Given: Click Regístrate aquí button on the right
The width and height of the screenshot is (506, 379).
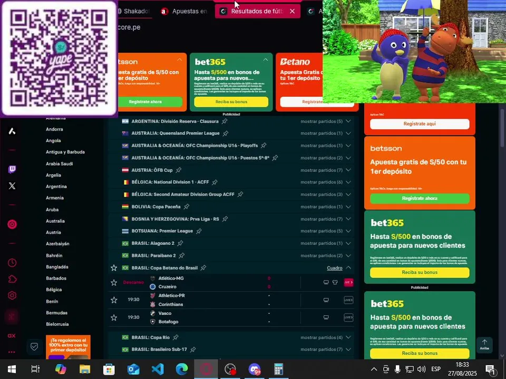Looking at the screenshot, I should 420,124.
